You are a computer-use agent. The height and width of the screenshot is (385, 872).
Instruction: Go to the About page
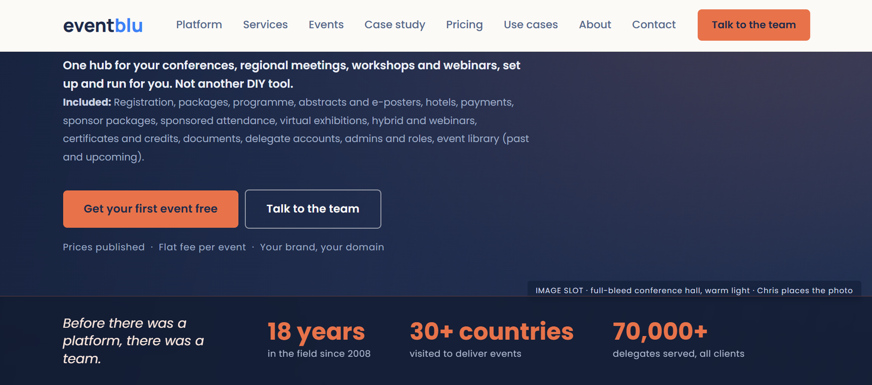point(595,25)
